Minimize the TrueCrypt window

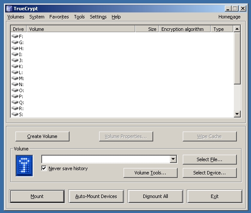click(228, 9)
